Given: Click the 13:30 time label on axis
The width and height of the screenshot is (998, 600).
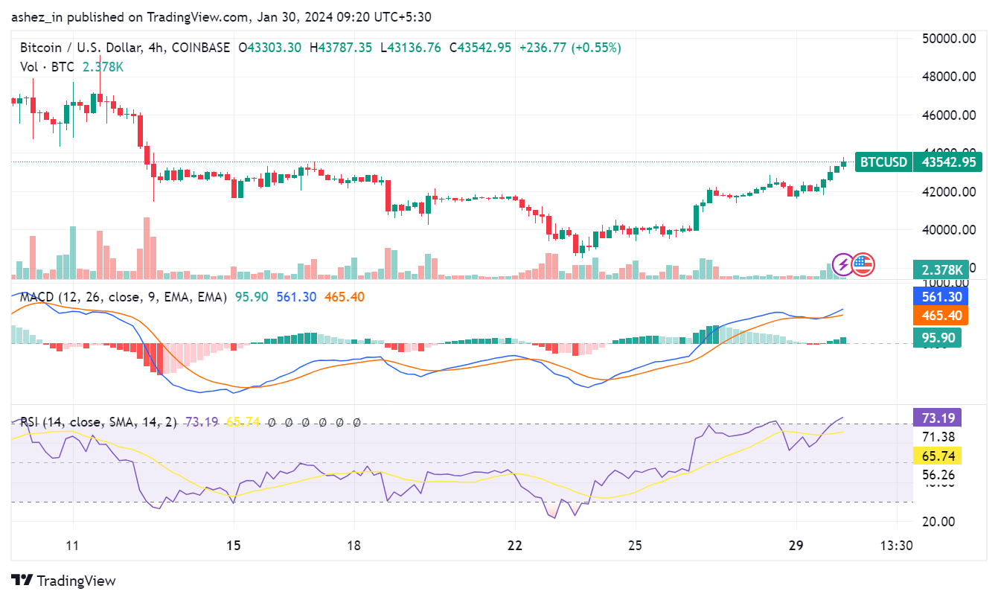Looking at the screenshot, I should [x=896, y=545].
